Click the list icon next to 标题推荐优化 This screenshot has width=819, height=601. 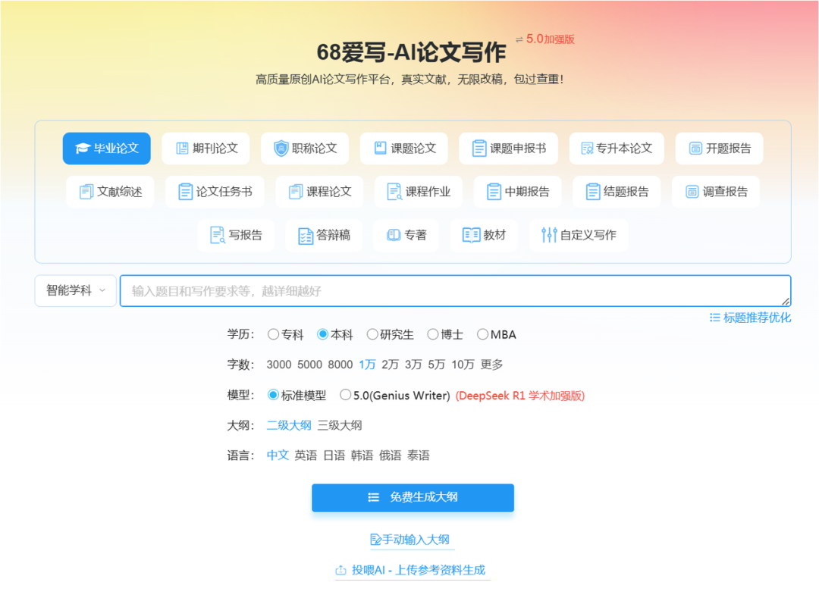[715, 318]
